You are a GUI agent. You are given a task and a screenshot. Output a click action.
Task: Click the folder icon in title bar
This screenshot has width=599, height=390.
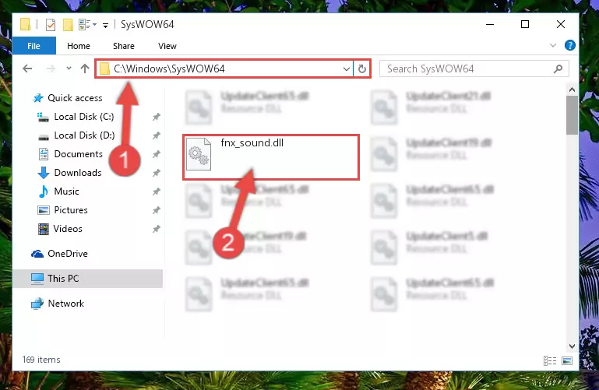[x=25, y=24]
